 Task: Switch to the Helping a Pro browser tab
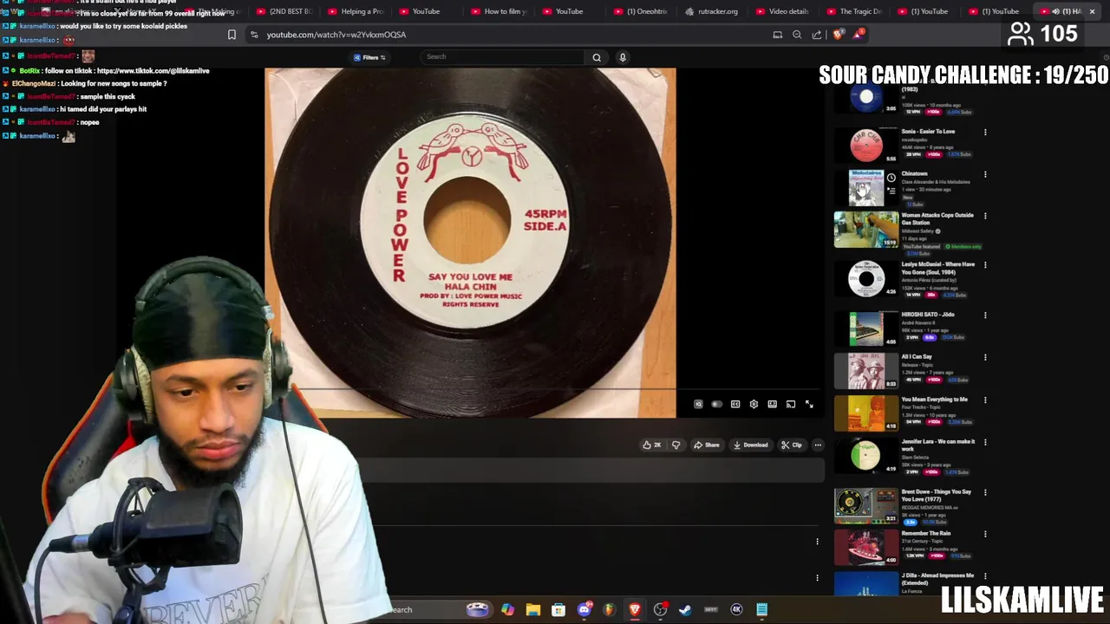[x=354, y=11]
